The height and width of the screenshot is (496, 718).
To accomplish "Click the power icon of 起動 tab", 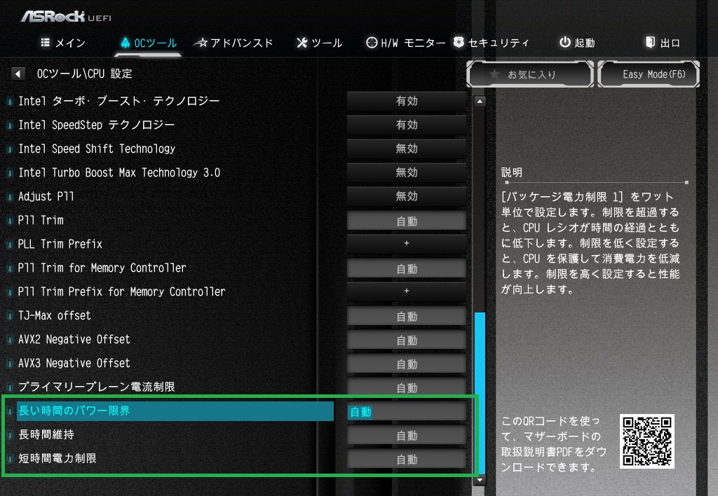I will click(x=565, y=42).
